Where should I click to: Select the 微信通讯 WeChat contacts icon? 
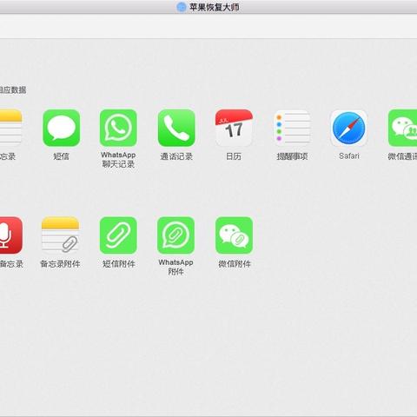(x=402, y=128)
